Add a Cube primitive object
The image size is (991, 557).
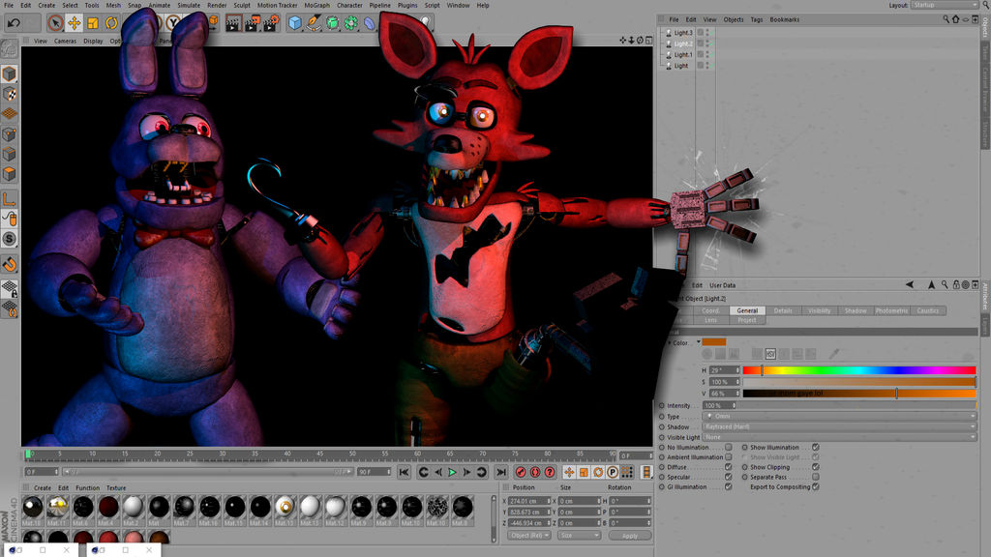[294, 23]
